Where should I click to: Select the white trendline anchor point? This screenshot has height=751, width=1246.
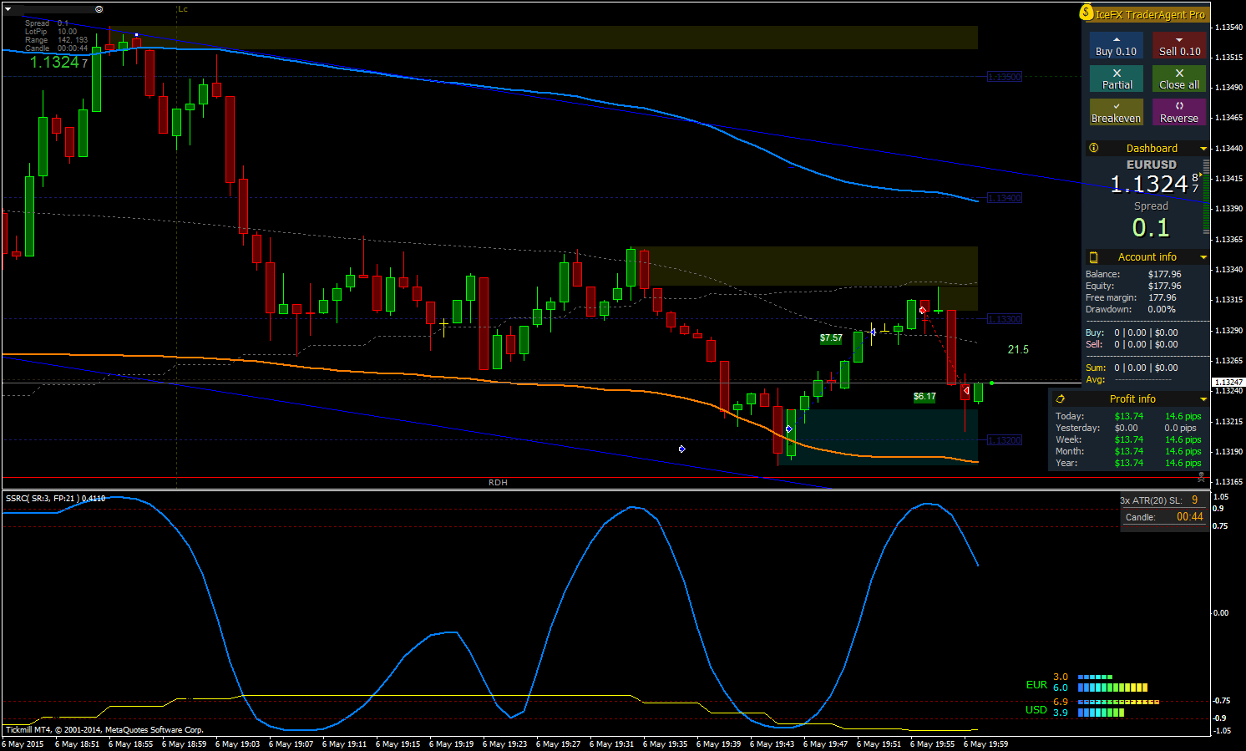click(x=136, y=35)
